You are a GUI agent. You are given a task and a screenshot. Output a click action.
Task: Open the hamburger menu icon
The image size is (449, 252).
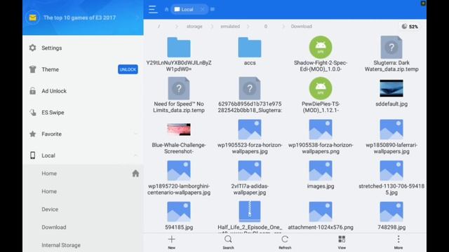click(153, 9)
